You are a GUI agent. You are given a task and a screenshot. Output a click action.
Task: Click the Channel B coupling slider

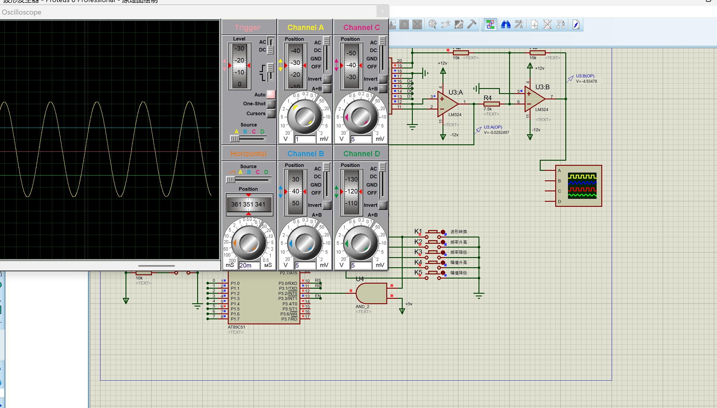coord(327,180)
